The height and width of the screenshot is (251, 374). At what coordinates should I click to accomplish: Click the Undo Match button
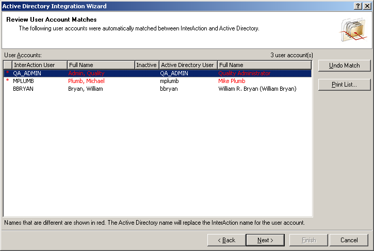(344, 65)
